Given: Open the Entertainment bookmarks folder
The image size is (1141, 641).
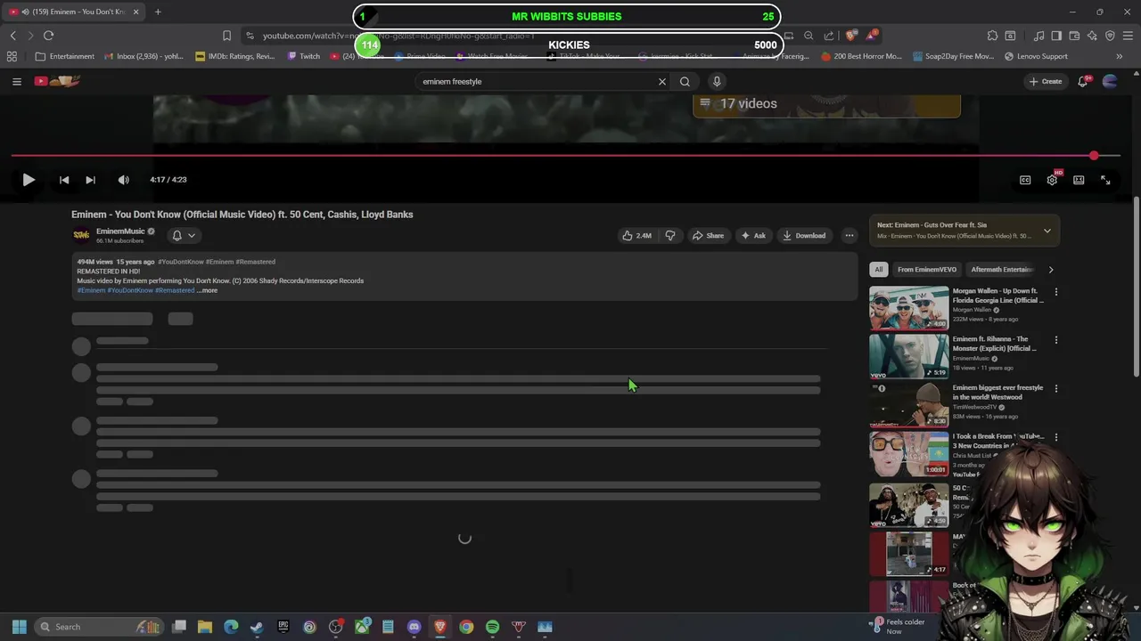Looking at the screenshot, I should (64, 56).
